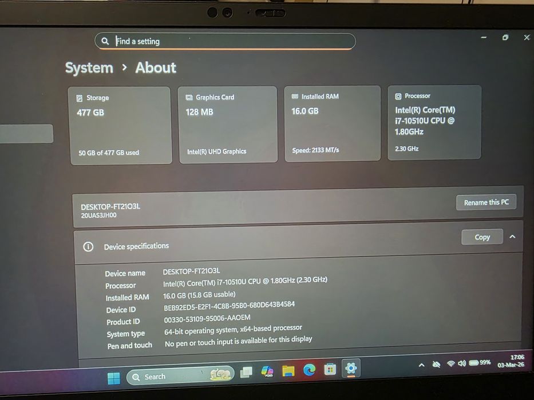Open the Installed RAM card
Screen dimensions: 534x400
point(333,123)
